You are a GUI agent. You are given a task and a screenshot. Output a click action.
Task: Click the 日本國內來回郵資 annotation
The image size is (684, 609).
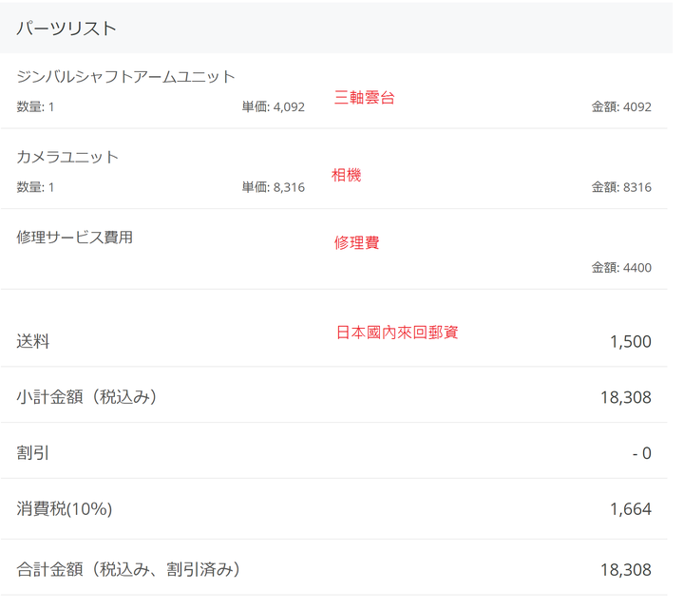point(397,333)
